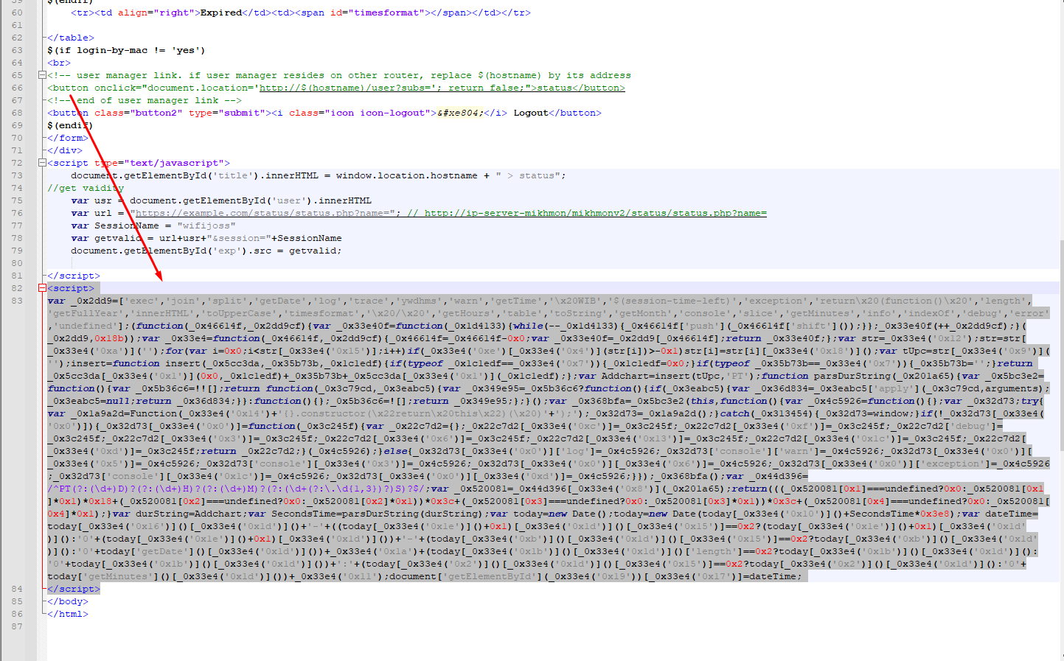Image resolution: width=1064 pixels, height=661 pixels.
Task: Click the </html> closing tag
Action: pos(68,614)
